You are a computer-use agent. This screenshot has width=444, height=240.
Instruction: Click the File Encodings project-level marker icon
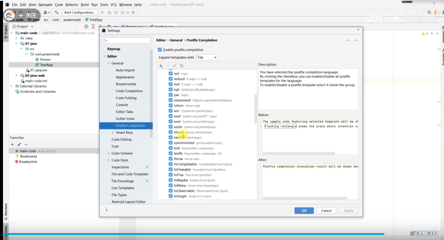click(147, 181)
